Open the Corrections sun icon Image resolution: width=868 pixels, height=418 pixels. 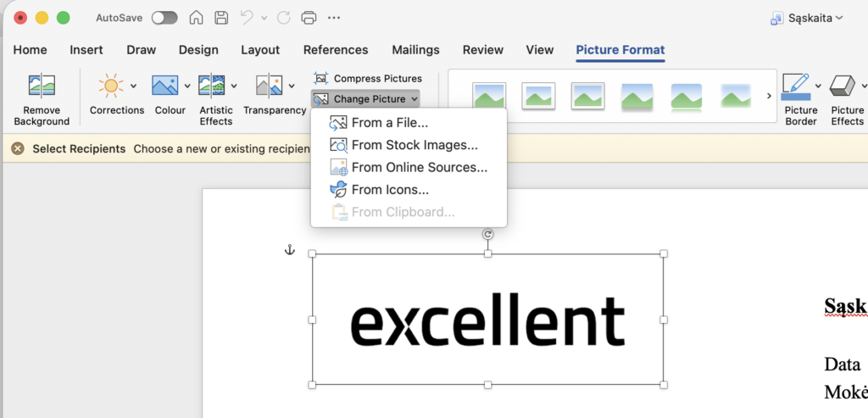[111, 86]
